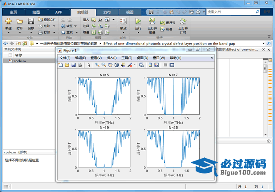This screenshot has height=192, width=275.
Task: Click the comment percent (%) icon
Action: tap(94, 26)
